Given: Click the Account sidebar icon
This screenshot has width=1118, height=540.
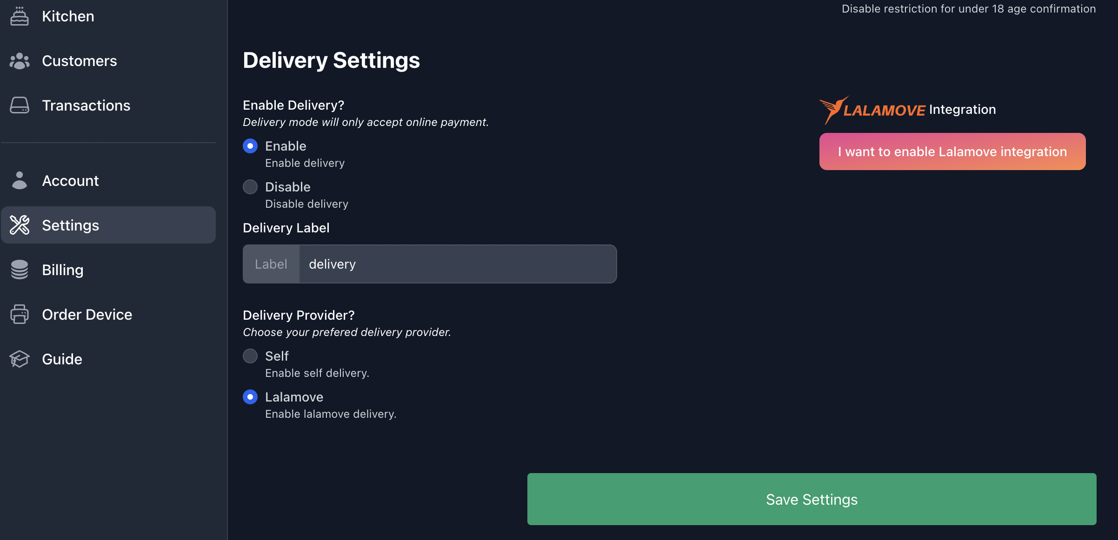Looking at the screenshot, I should pyautogui.click(x=19, y=180).
